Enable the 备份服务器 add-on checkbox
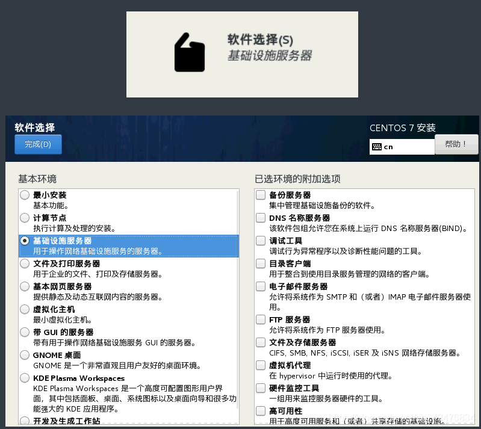Image resolution: width=481 pixels, height=429 pixels. pyautogui.click(x=261, y=195)
